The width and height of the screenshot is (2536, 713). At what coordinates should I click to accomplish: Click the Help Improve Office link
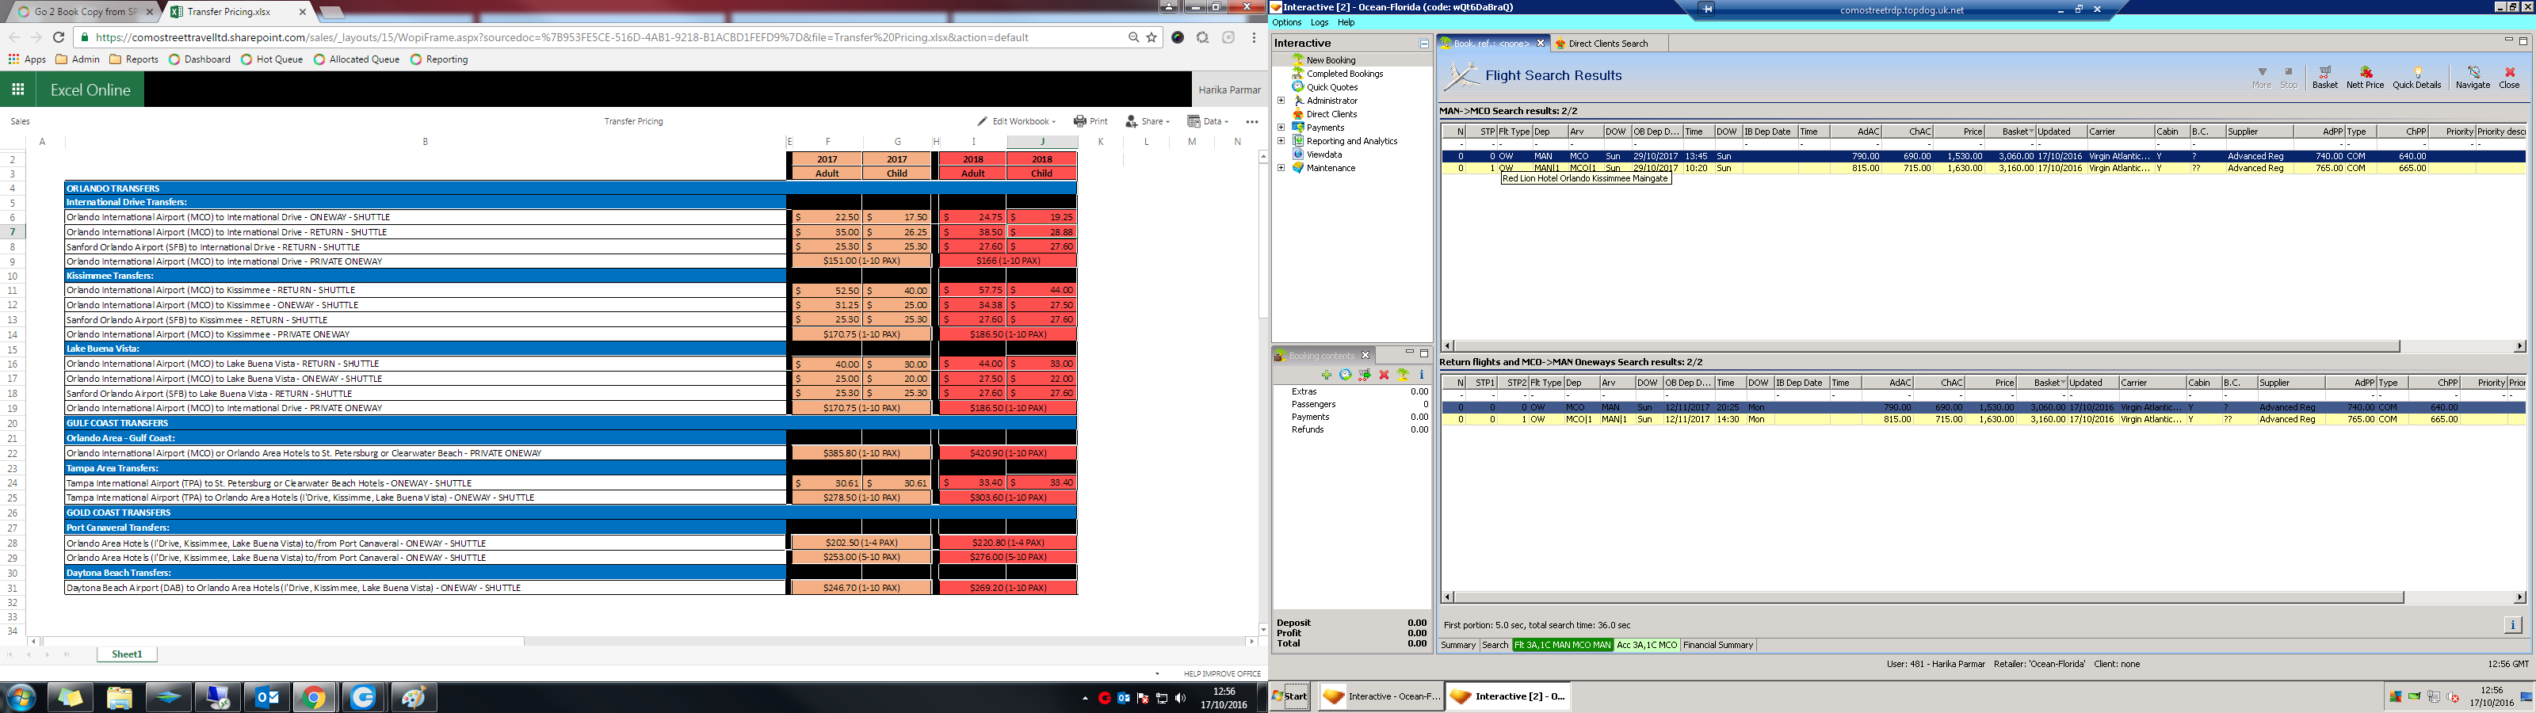click(x=1222, y=673)
